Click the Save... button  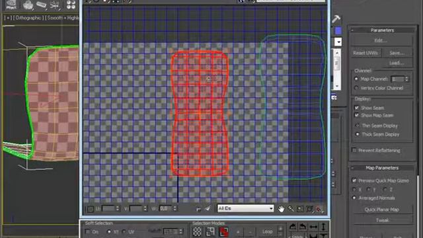pos(397,53)
